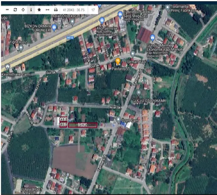Click the D010 highway shield
This screenshot has width=217, height=195.
(x=70, y=38)
